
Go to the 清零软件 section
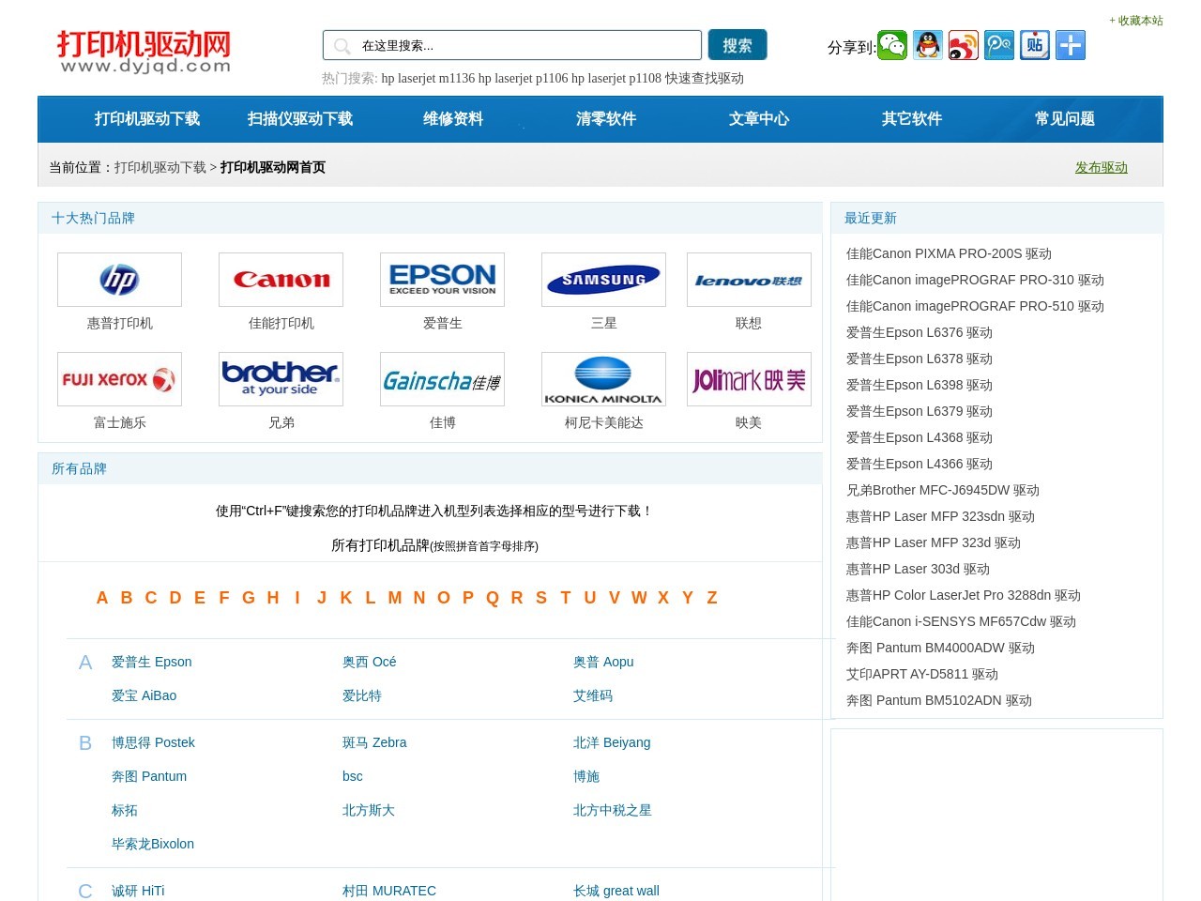click(x=606, y=119)
